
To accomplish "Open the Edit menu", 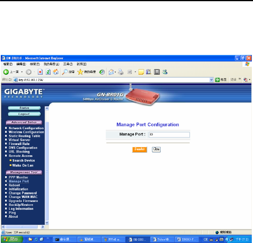I will (x=21, y=64).
